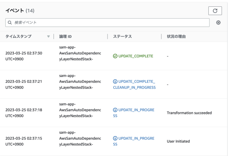The image size is (228, 156).
Task: Open logical ID link at 02:37:21
Action: click(x=80, y=82)
